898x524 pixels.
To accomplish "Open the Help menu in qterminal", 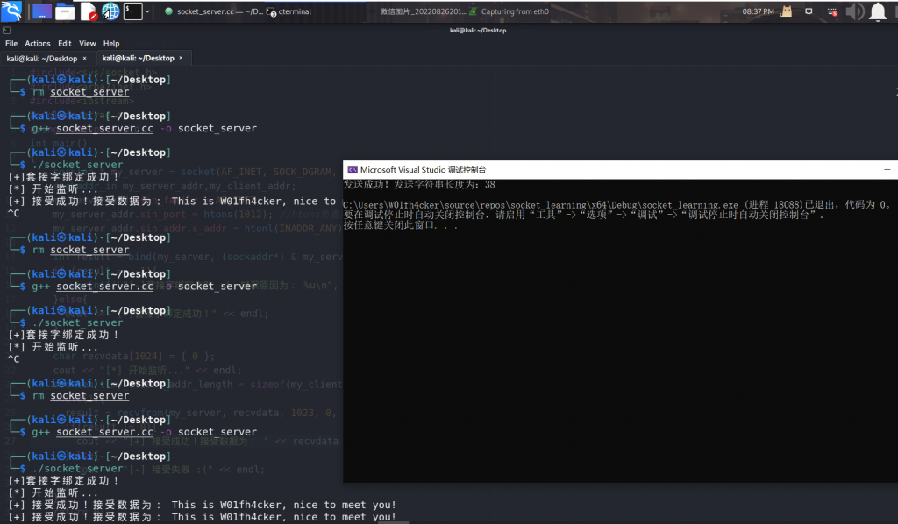I will click(x=111, y=44).
